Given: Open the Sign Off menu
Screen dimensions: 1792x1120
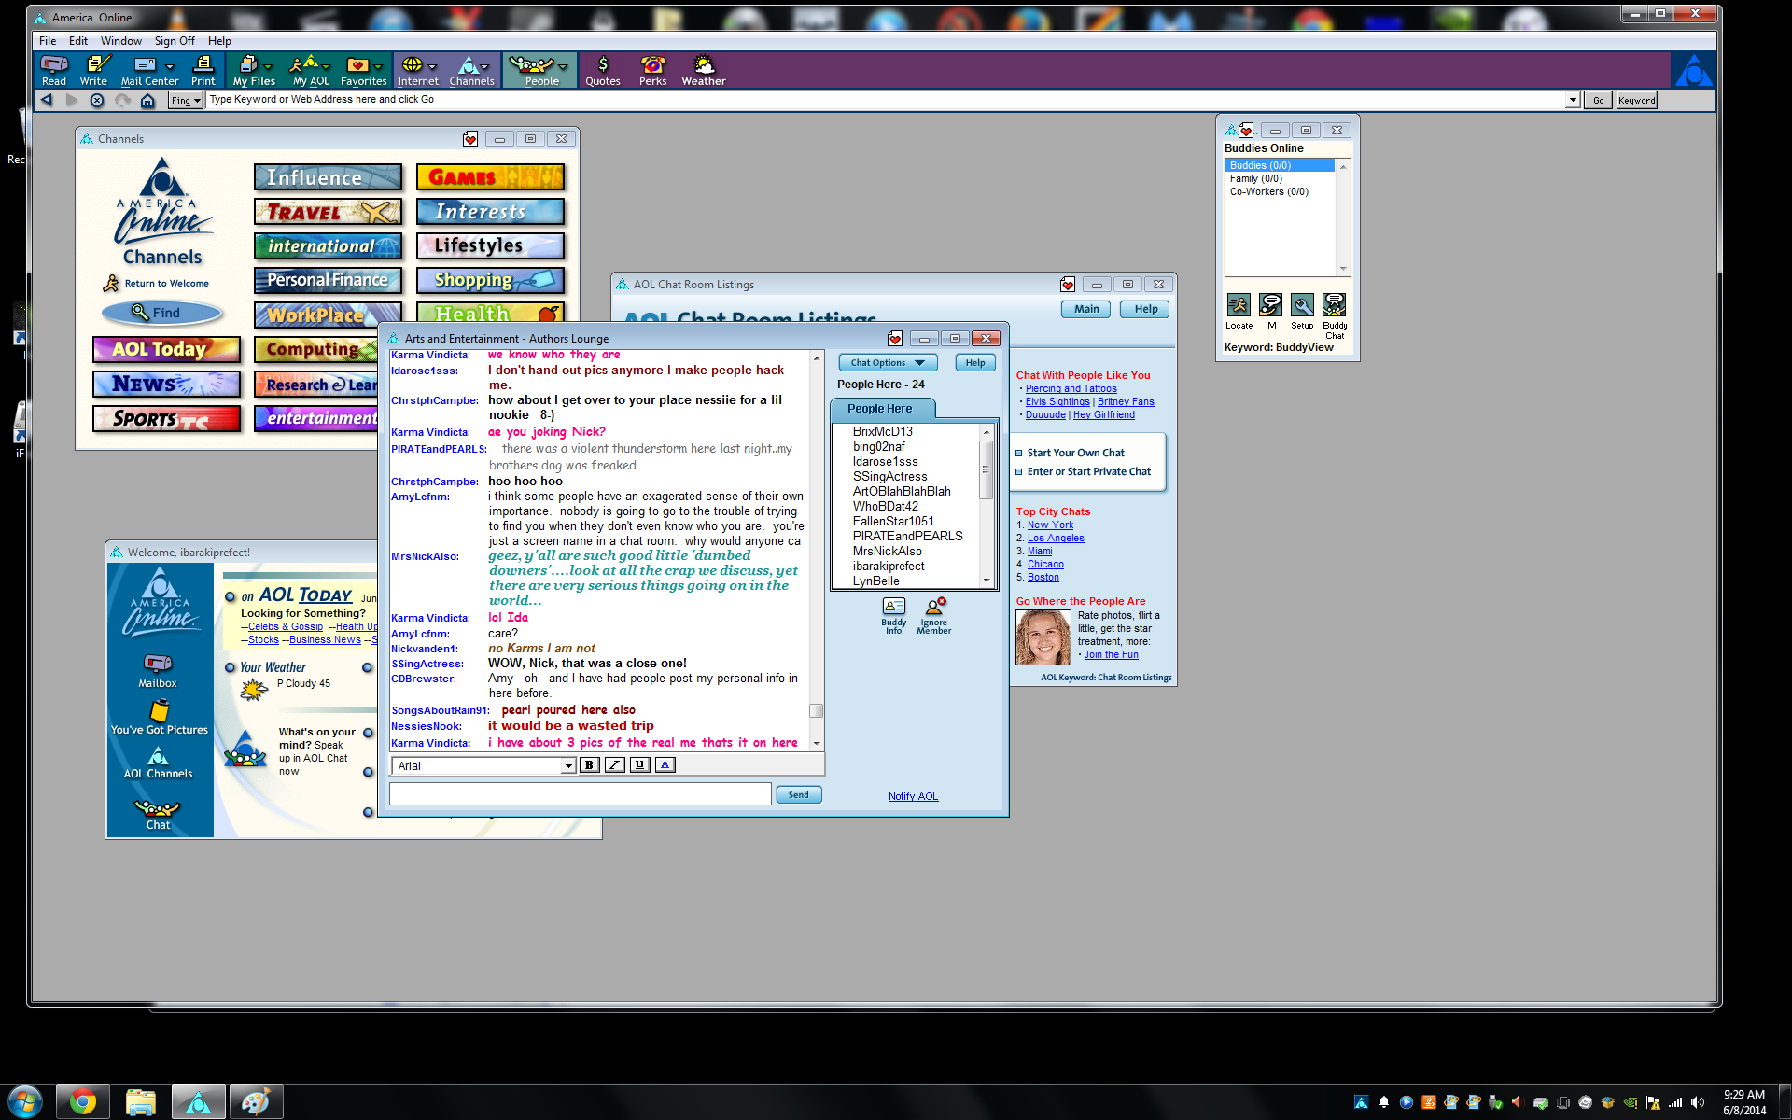Looking at the screenshot, I should [175, 41].
